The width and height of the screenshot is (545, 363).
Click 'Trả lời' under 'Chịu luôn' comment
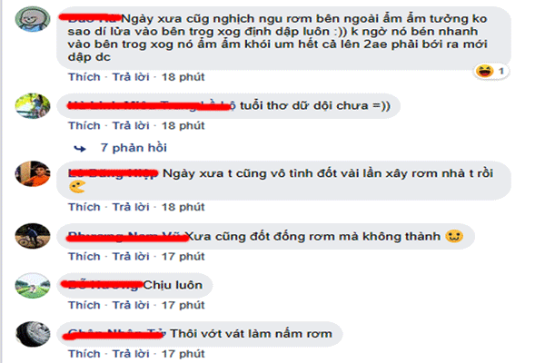[131, 305]
